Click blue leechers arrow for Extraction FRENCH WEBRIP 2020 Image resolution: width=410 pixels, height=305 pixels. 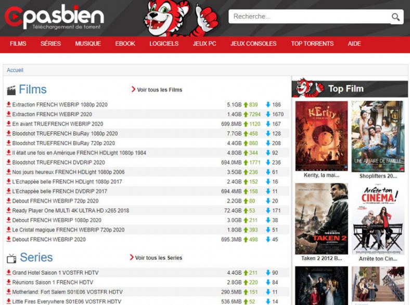268,115
